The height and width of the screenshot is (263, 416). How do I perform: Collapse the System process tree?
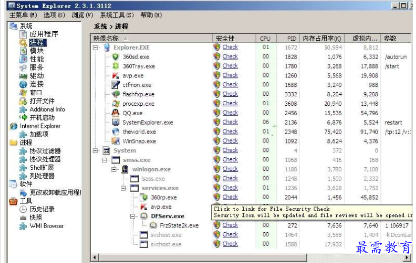pos(95,151)
